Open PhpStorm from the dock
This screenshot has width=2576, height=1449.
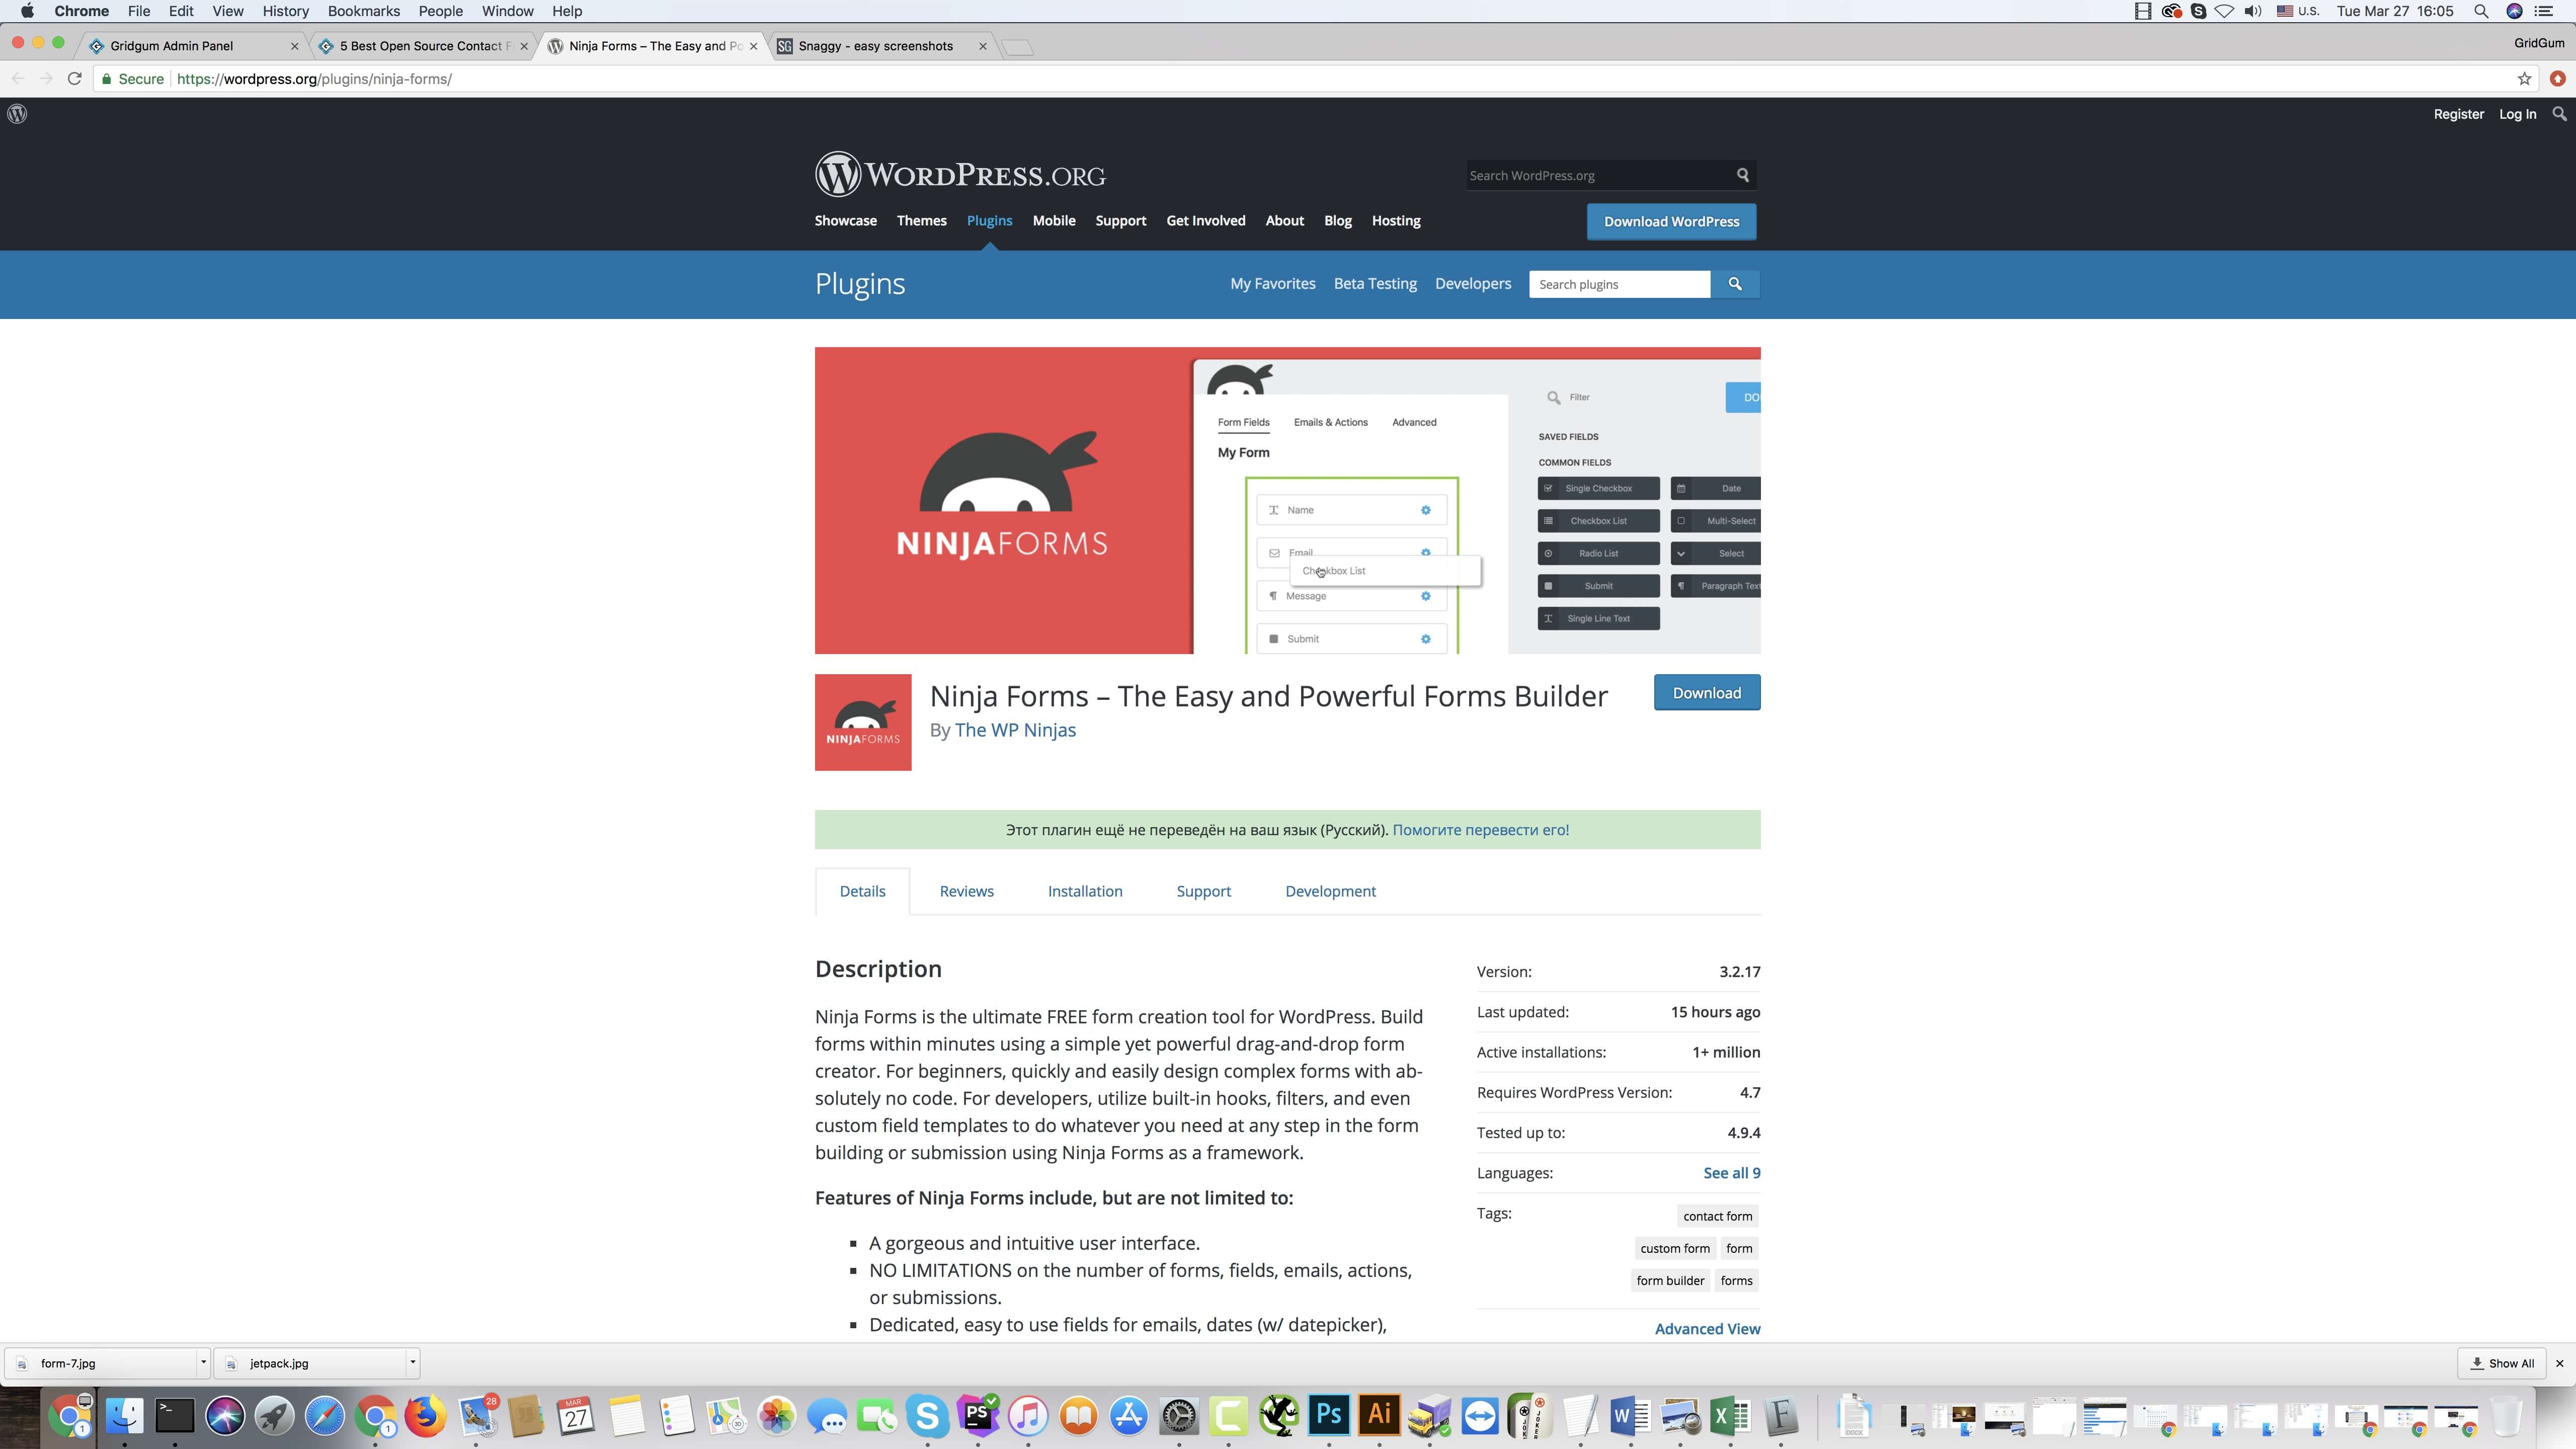tap(978, 1416)
